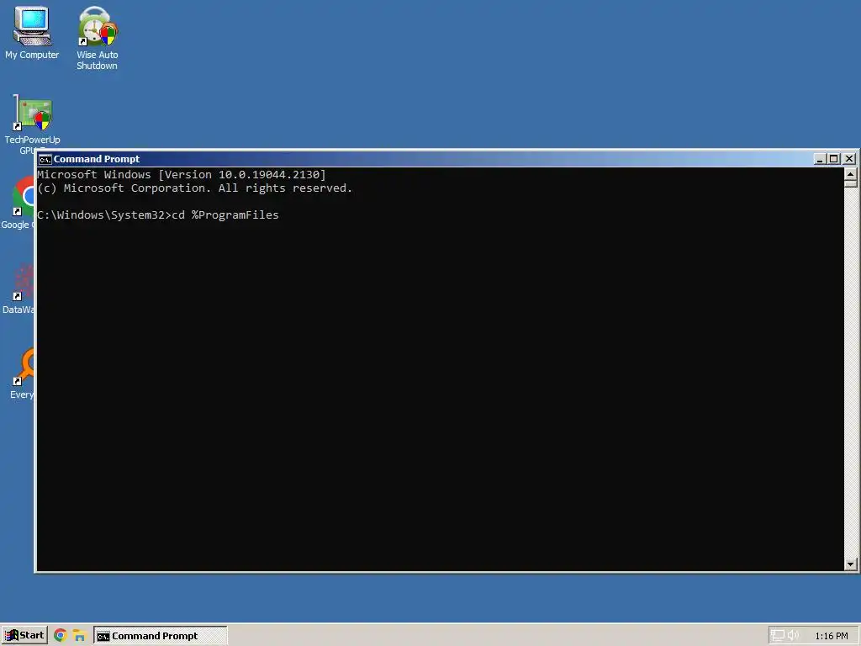
Task: Click the volume speaker tray icon
Action: [793, 636]
